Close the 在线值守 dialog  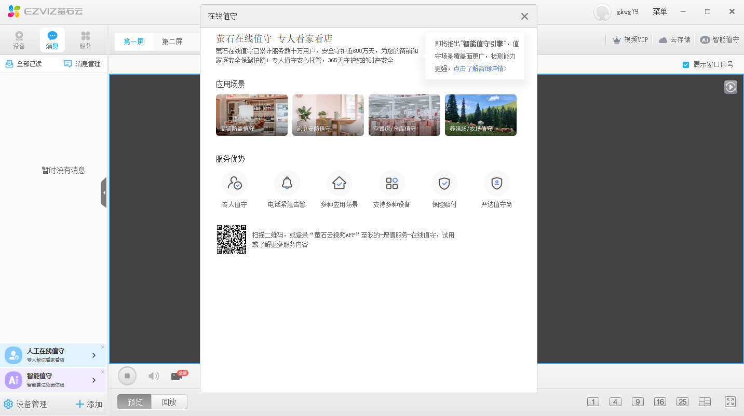click(x=524, y=17)
